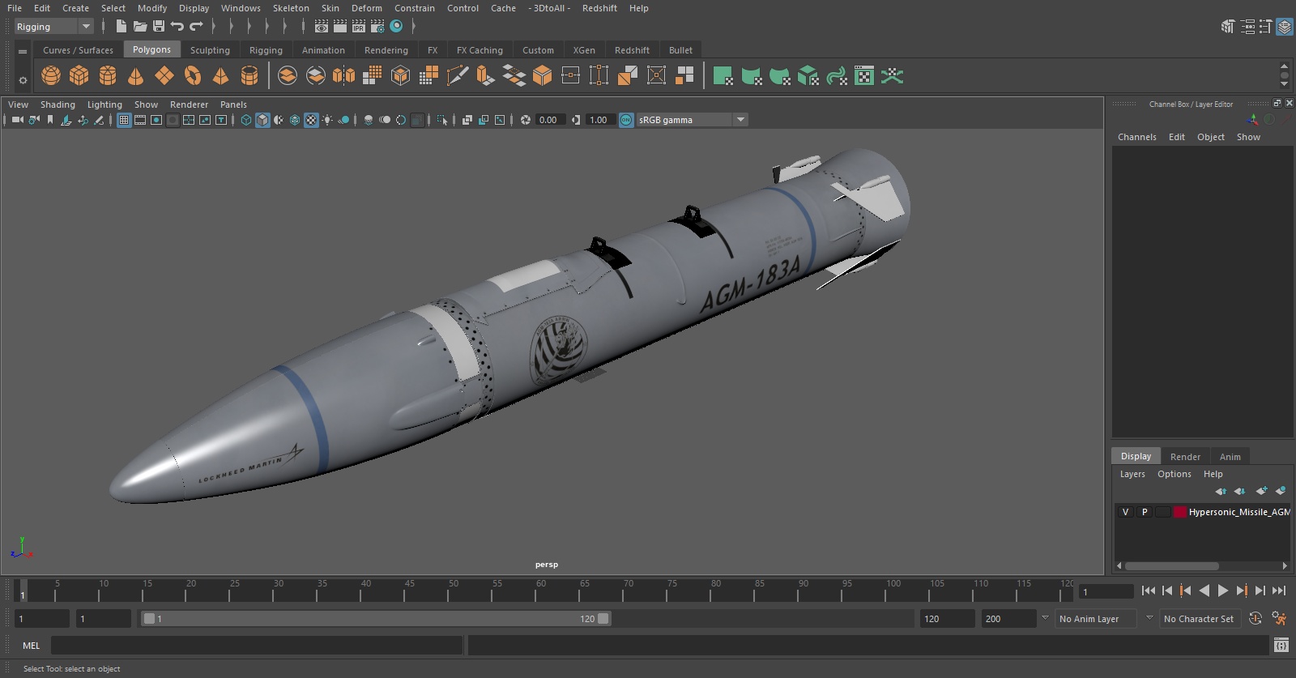1296x678 pixels.
Task: Toggle use all lights in viewport
Action: 327,120
